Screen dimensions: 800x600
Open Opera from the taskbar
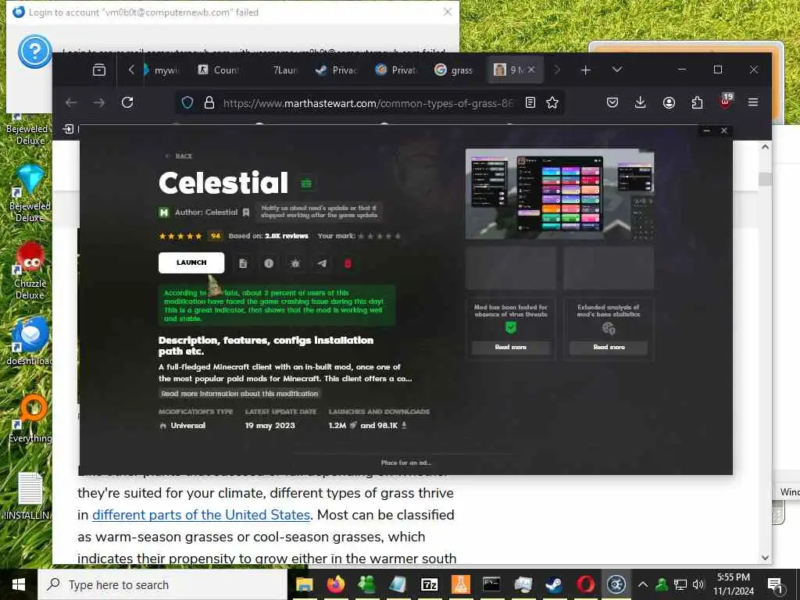[585, 584]
